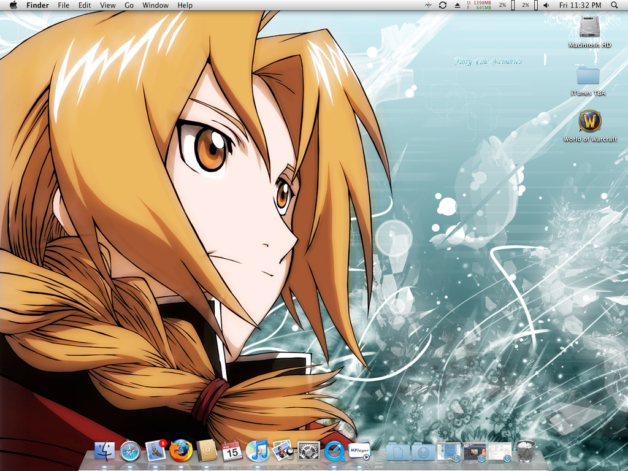Open Mail with 5 unread messages
This screenshot has width=628, height=471.
coord(155,451)
